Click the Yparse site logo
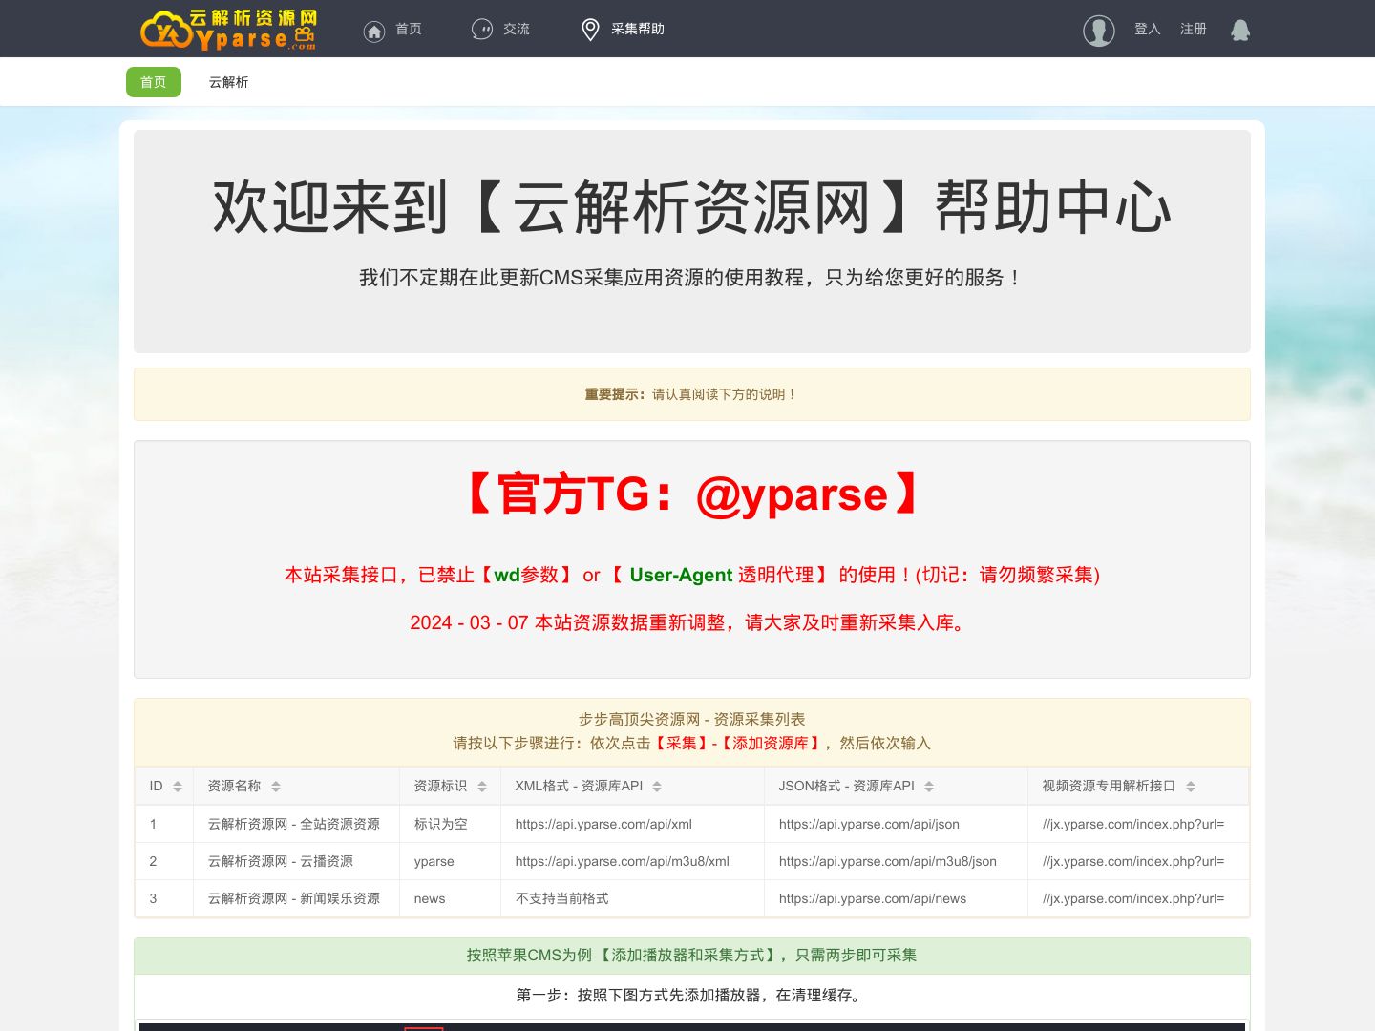Screen dimensions: 1375x1031 click(229, 29)
